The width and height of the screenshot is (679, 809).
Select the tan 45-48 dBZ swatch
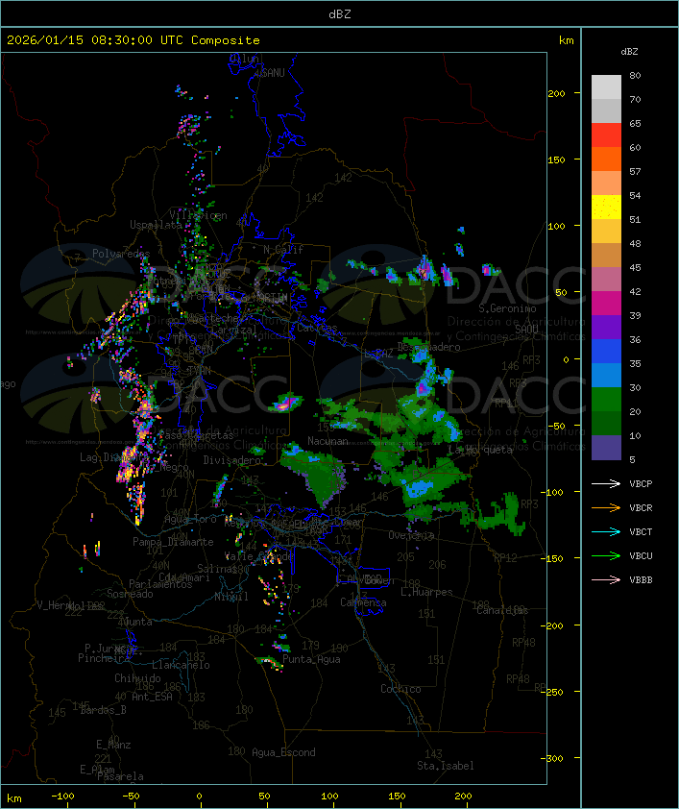tap(606, 256)
